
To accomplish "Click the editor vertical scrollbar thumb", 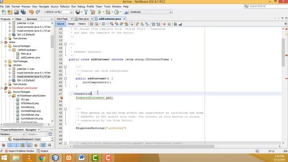I will [283, 52].
